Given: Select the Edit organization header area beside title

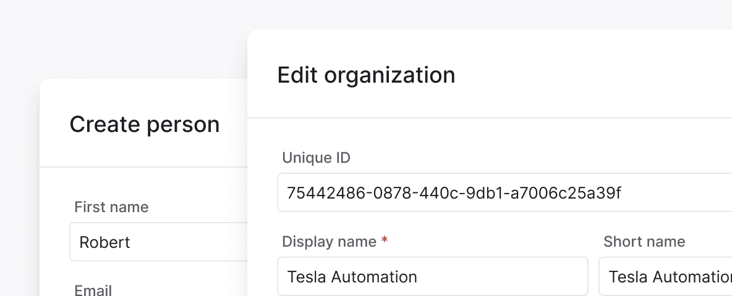Looking at the screenshot, I should [x=593, y=75].
